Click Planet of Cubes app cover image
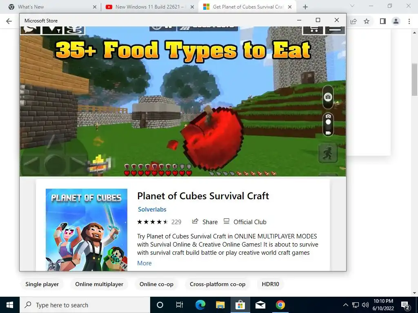Image resolution: width=418 pixels, height=313 pixels. 87,230
